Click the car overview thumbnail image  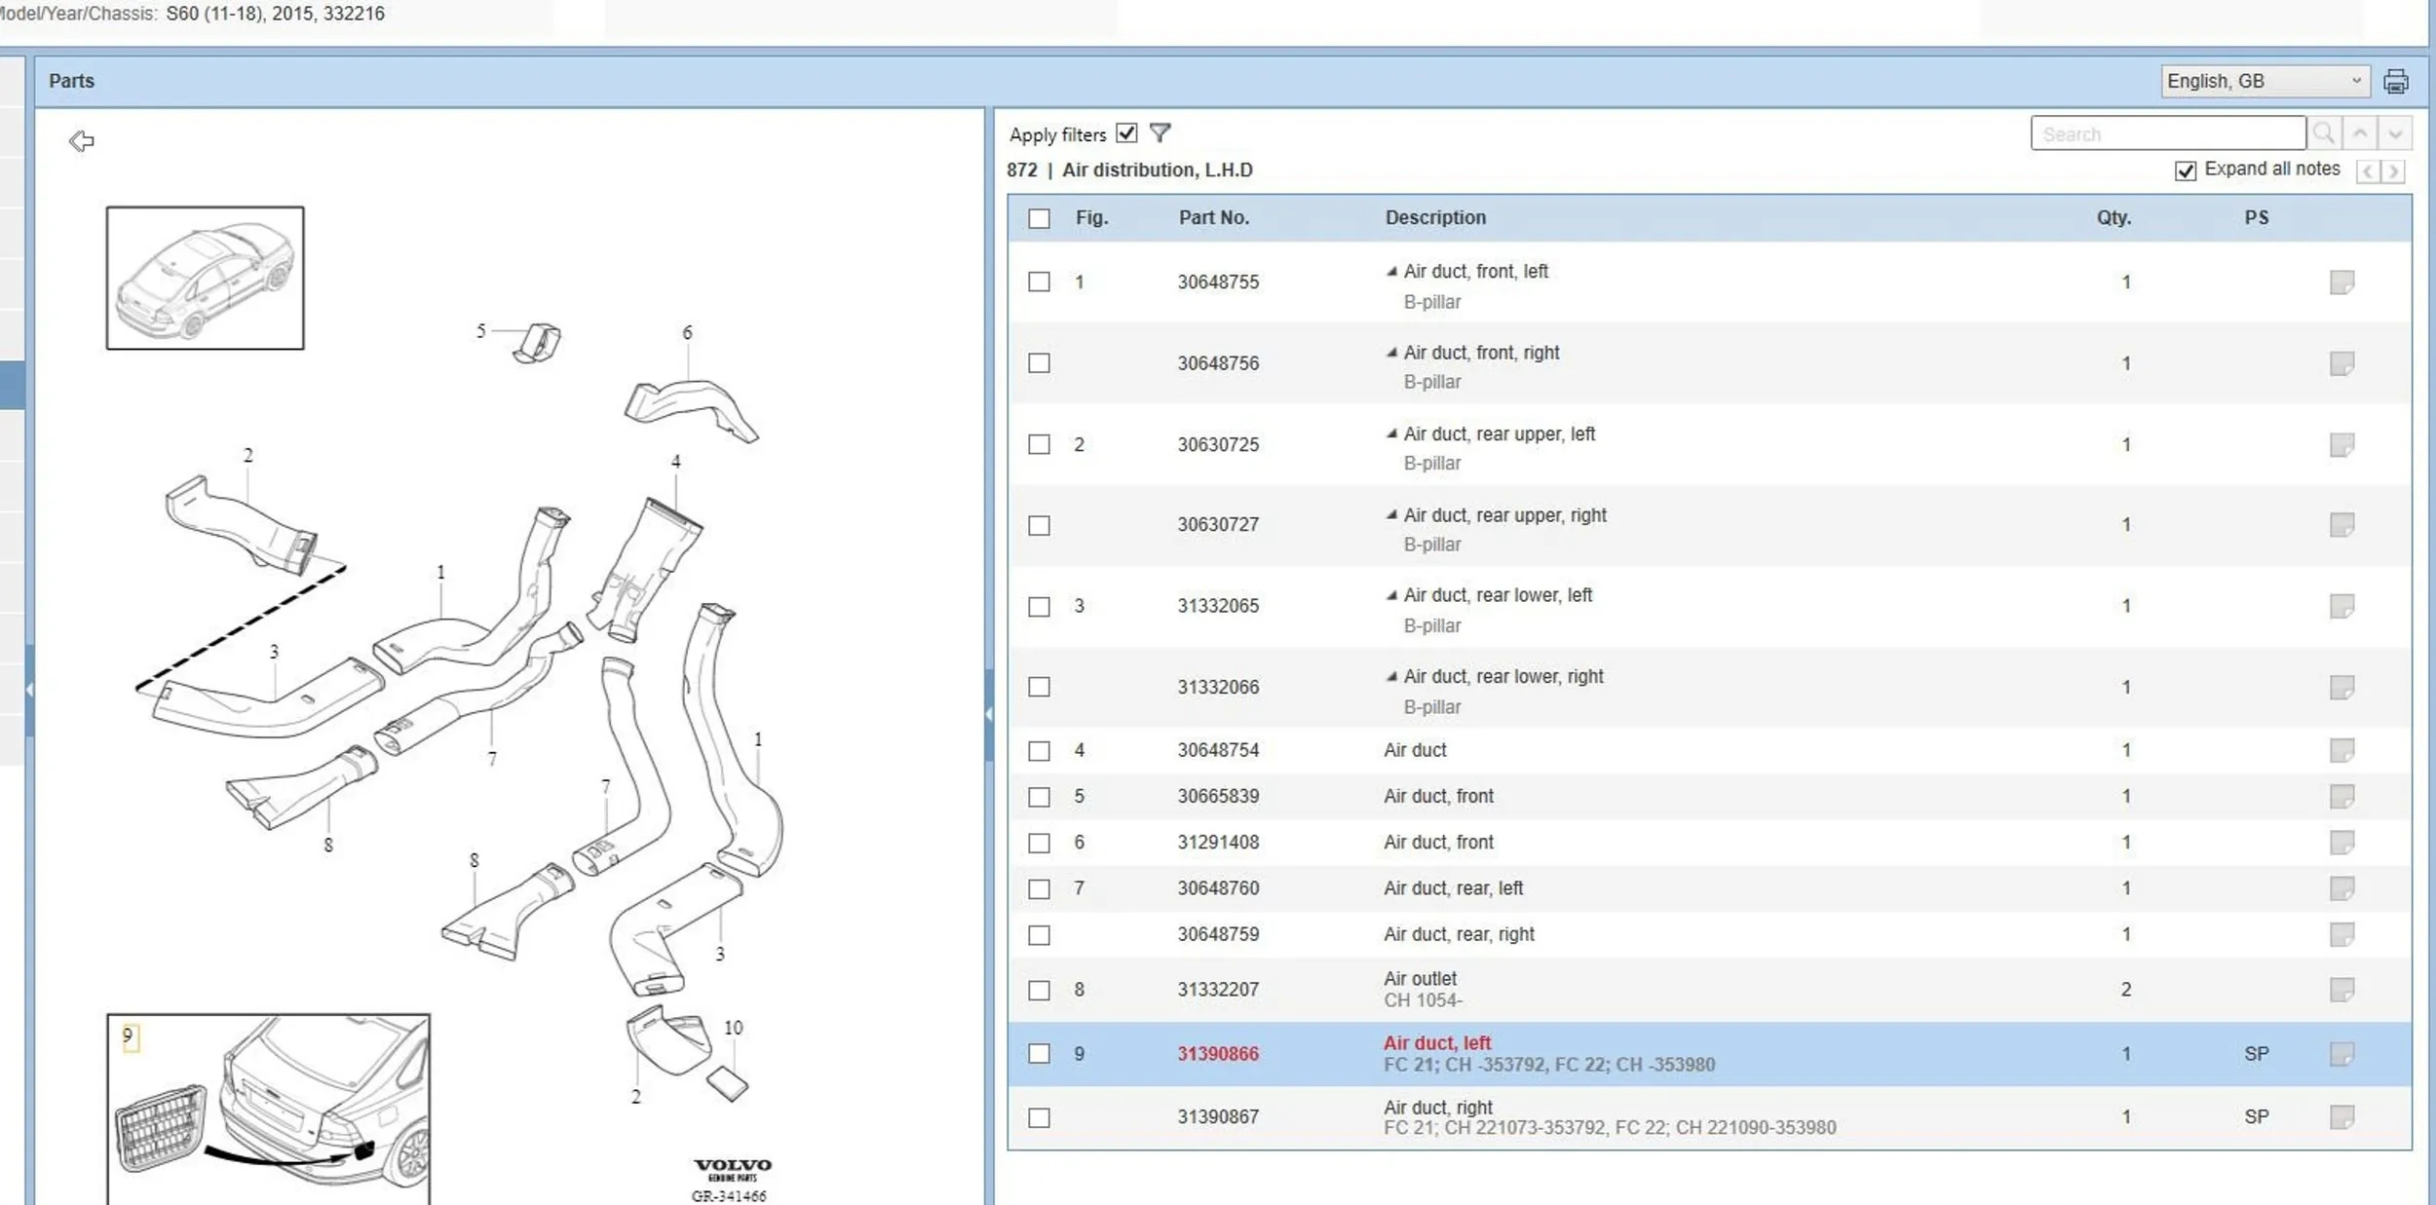[x=205, y=278]
